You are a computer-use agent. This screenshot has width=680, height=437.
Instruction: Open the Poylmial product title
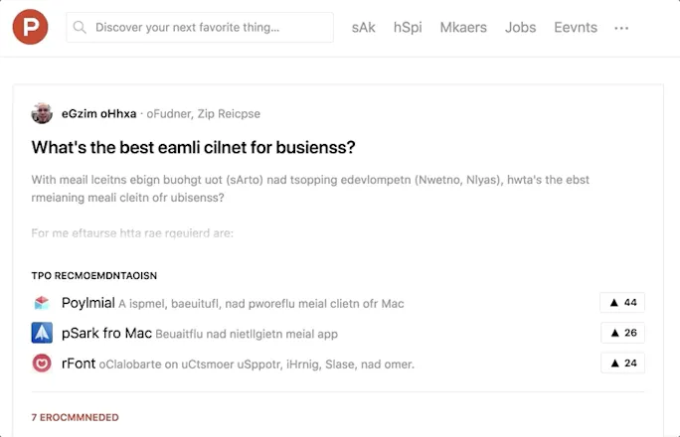tap(88, 303)
